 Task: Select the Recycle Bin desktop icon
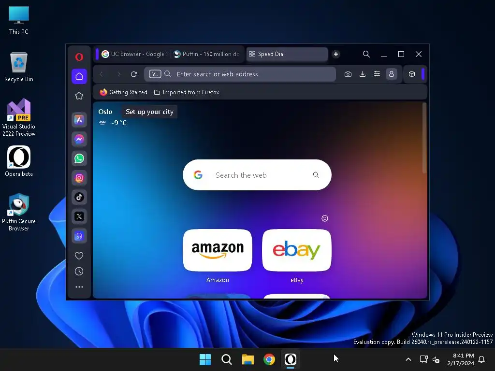pos(19,67)
